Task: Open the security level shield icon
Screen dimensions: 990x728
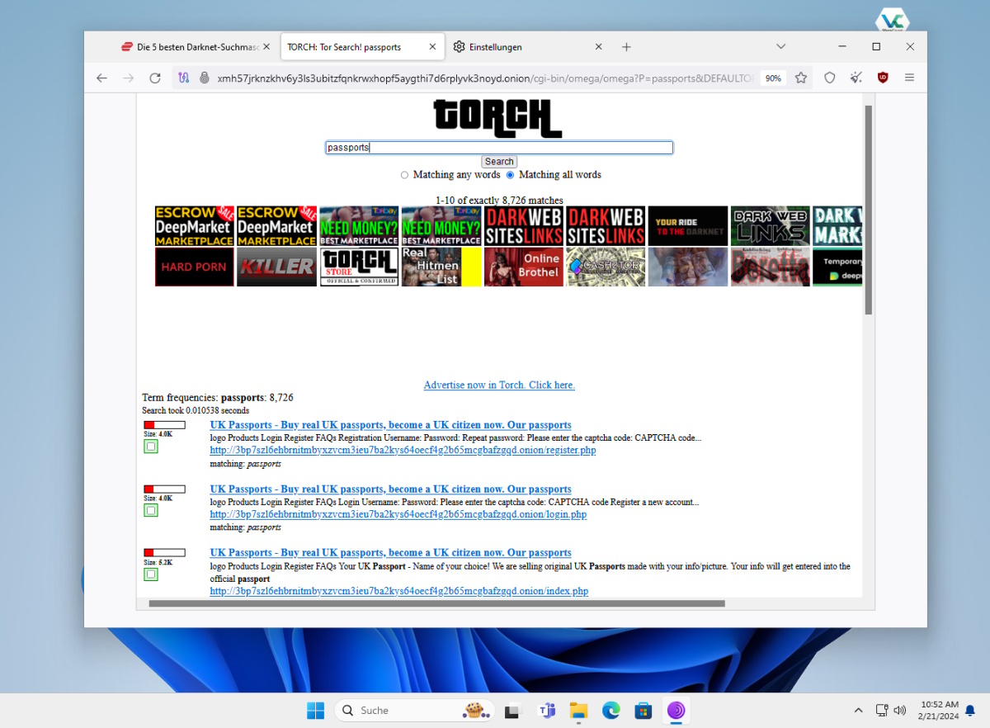Action: [830, 78]
